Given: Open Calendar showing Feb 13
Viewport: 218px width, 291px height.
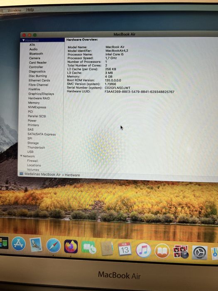Looking at the screenshot, I should pos(125,249).
